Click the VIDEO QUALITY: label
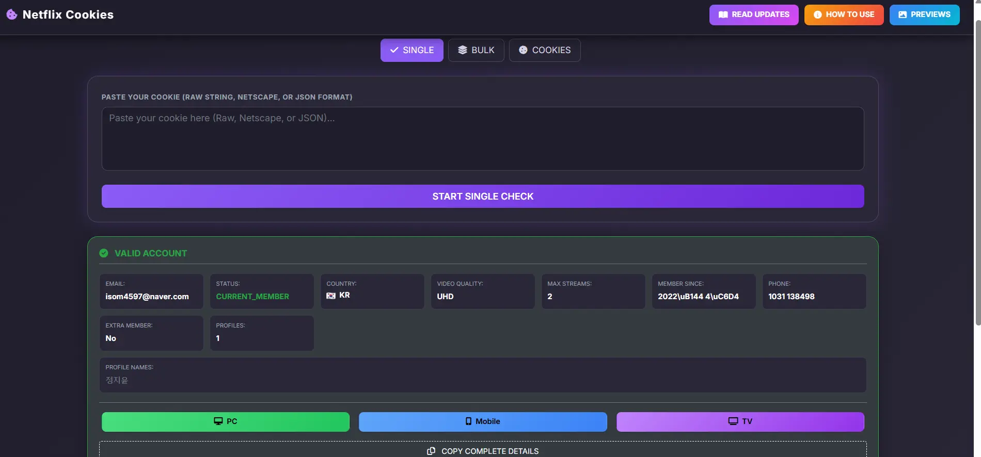This screenshot has width=981, height=457. [460, 284]
